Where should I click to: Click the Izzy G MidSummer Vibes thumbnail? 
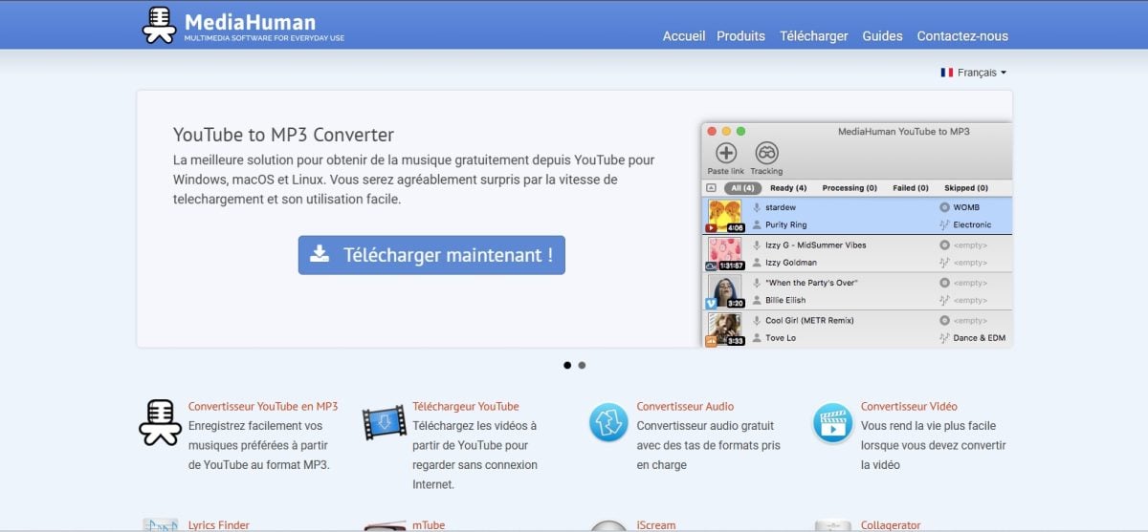(x=724, y=254)
